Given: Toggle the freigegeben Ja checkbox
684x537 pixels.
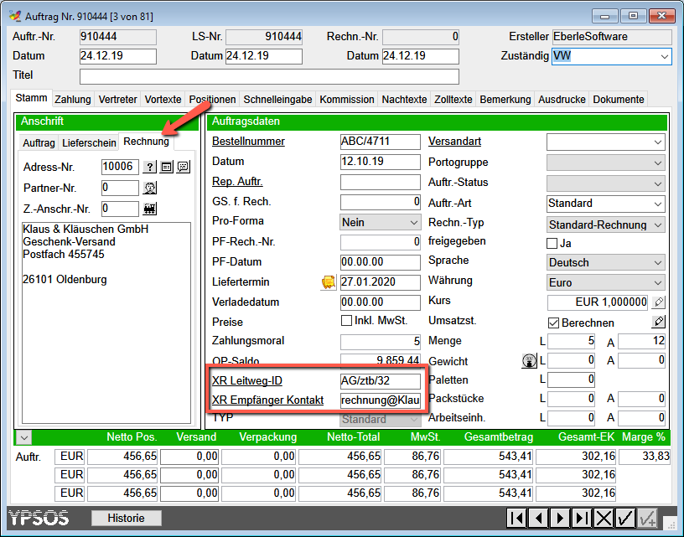Looking at the screenshot, I should [x=552, y=243].
